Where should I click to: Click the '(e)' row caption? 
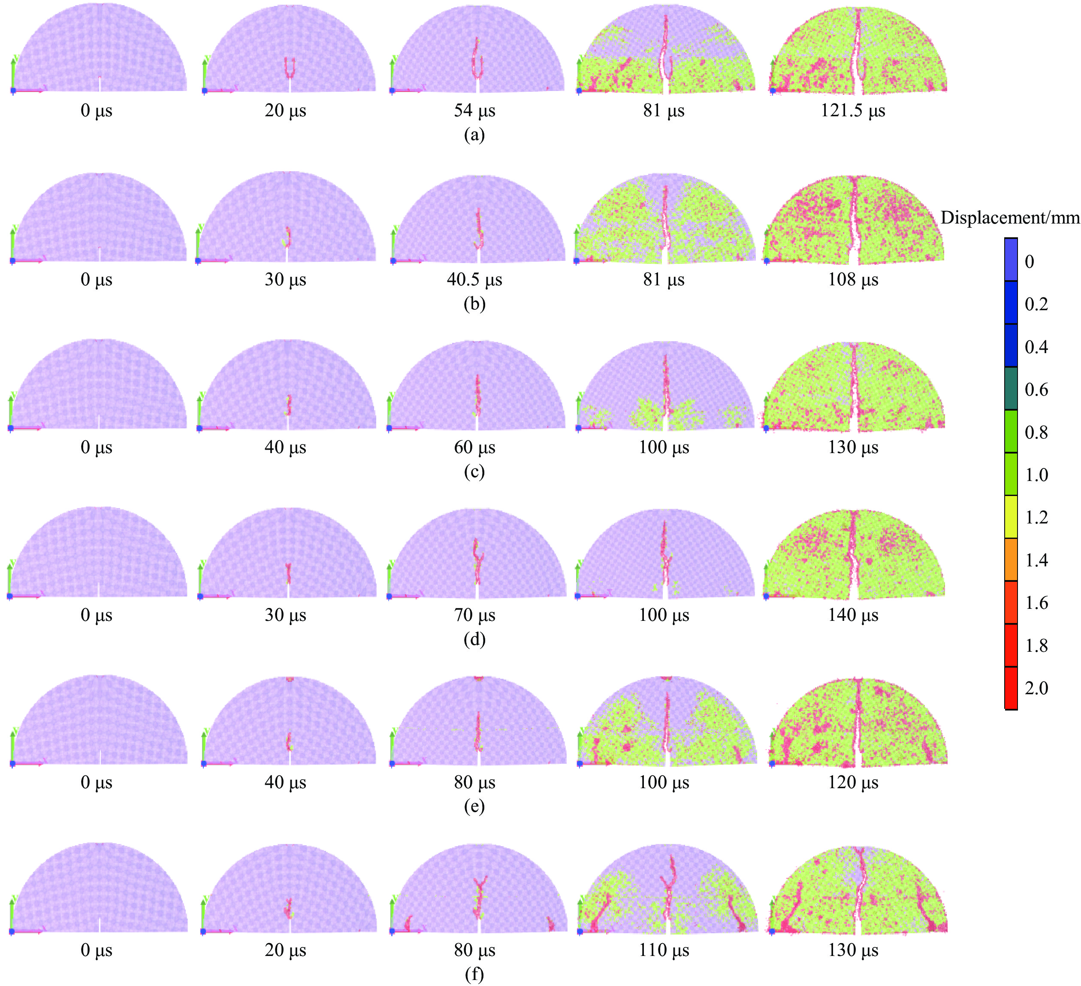(x=474, y=806)
